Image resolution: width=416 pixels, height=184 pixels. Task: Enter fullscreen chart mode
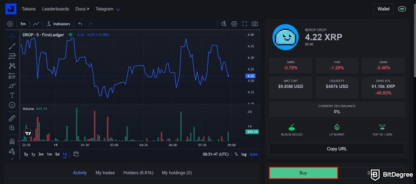(244, 24)
